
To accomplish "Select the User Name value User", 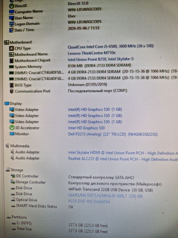I will coord(72,16).
